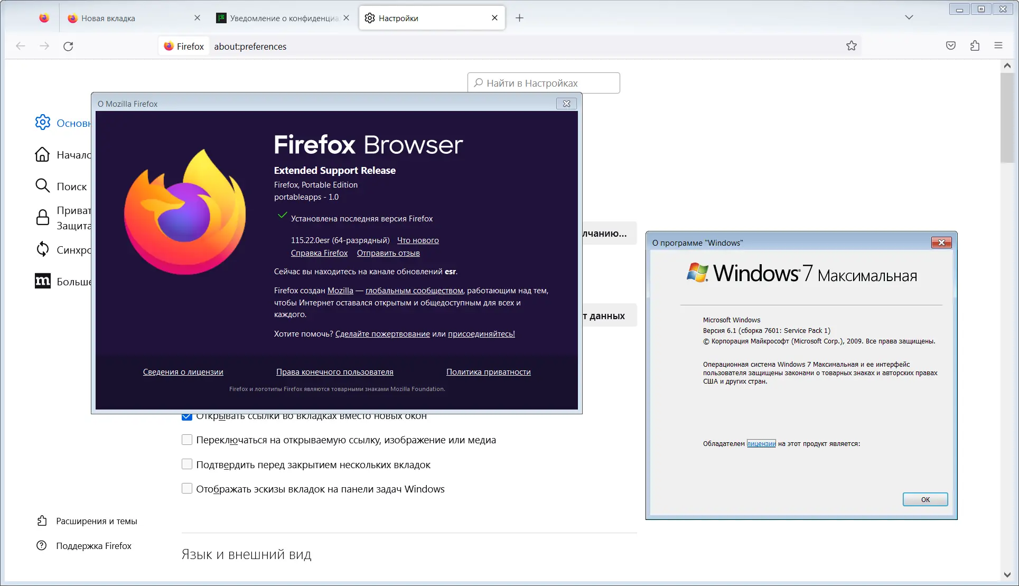Check Подтвердить перед закрытием нескольких вкладок
1019x586 pixels.
click(x=187, y=464)
